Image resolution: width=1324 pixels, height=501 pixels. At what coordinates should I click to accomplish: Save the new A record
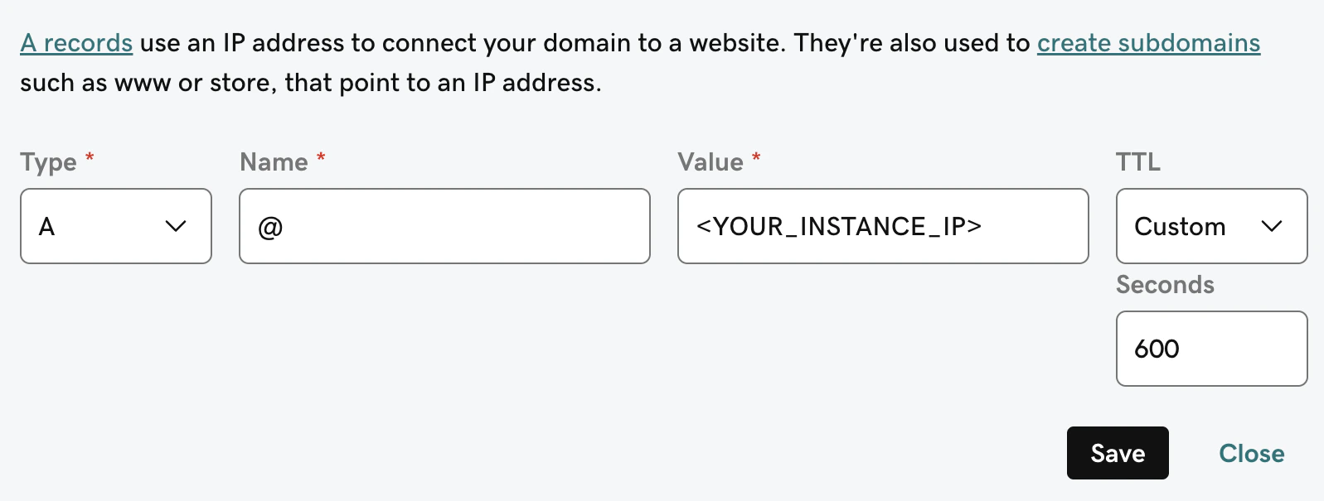[1118, 453]
